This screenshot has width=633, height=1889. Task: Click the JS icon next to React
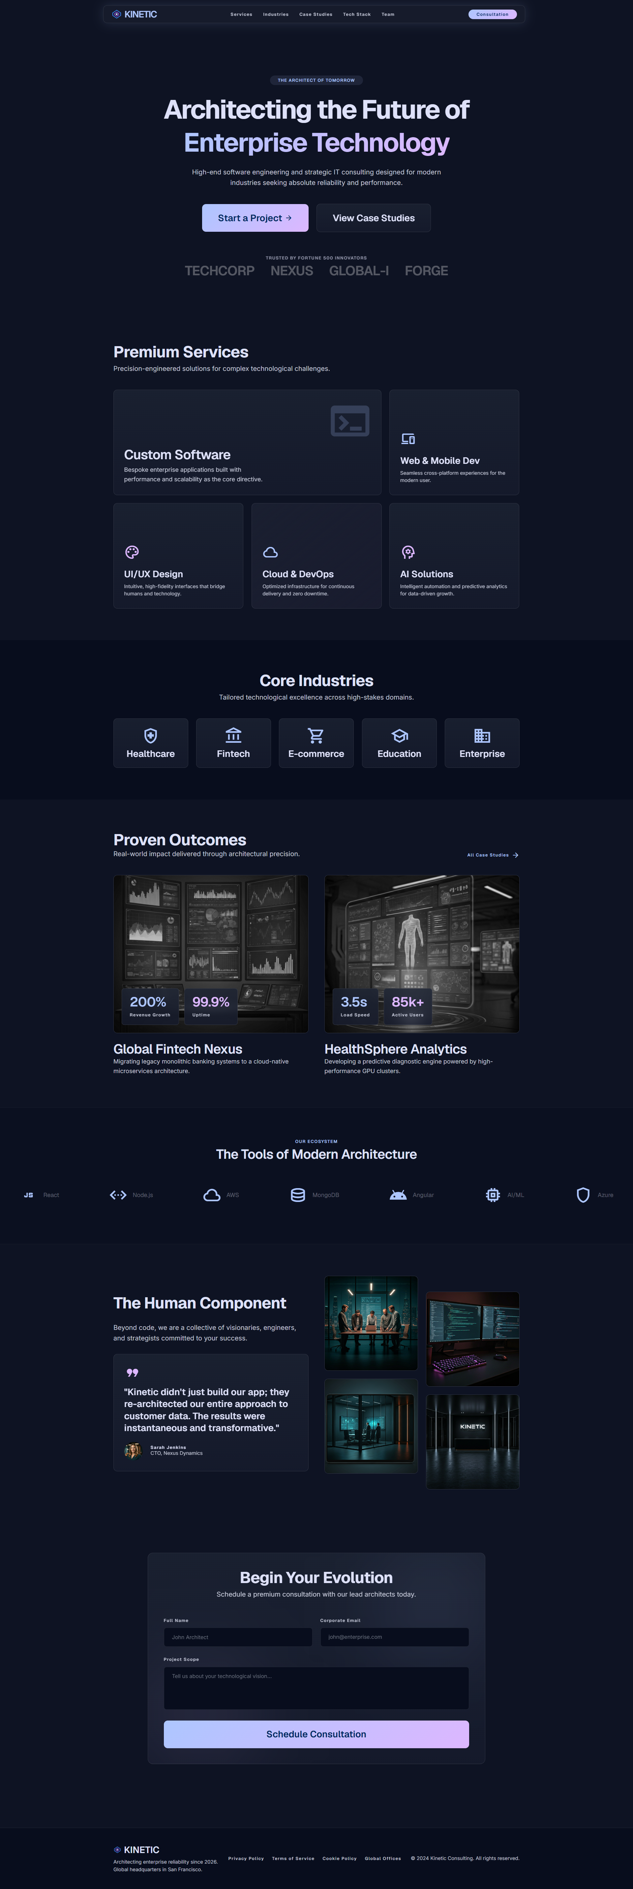pos(29,1195)
